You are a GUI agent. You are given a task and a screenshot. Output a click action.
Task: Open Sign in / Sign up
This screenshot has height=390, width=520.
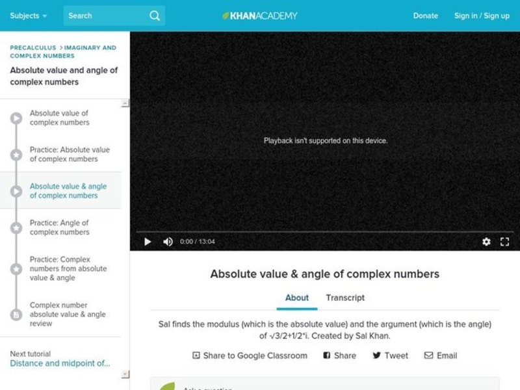(480, 15)
